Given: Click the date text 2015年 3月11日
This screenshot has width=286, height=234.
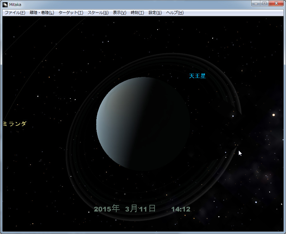Looking at the screenshot, I should (x=125, y=208).
